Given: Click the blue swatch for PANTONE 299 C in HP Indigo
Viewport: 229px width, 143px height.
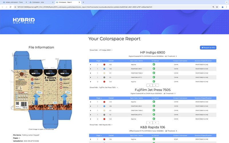Looking at the screenshot, I should click(x=104, y=69).
